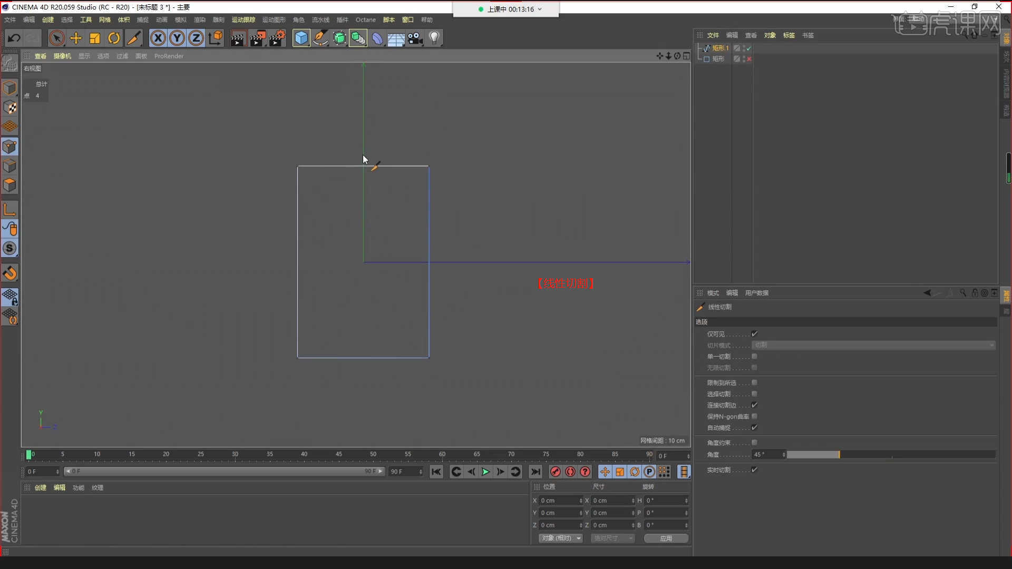Toggle autokeying red button
Screen dimensions: 1012x569
(570, 472)
